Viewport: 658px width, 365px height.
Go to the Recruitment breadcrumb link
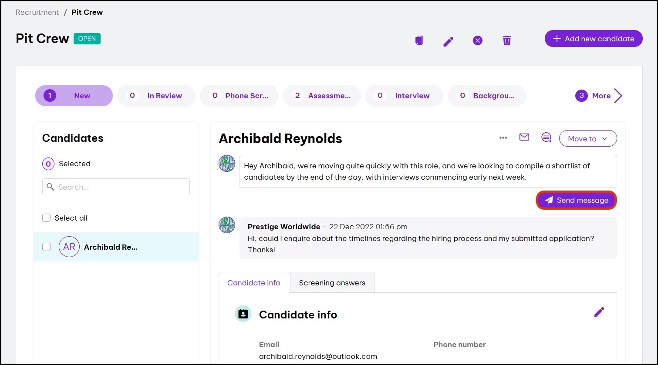pyautogui.click(x=37, y=12)
